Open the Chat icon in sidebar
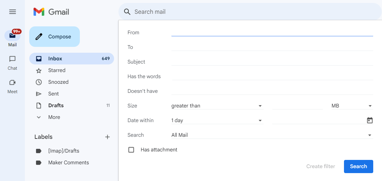Screen dimensions: 382x181 point(12,59)
